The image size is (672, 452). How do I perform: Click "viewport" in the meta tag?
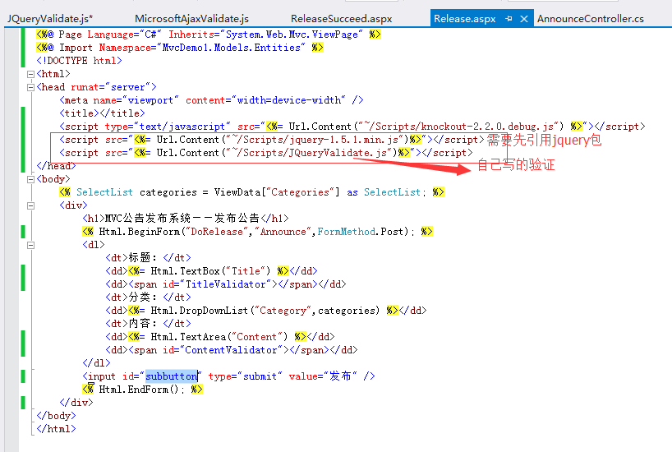pos(150,100)
